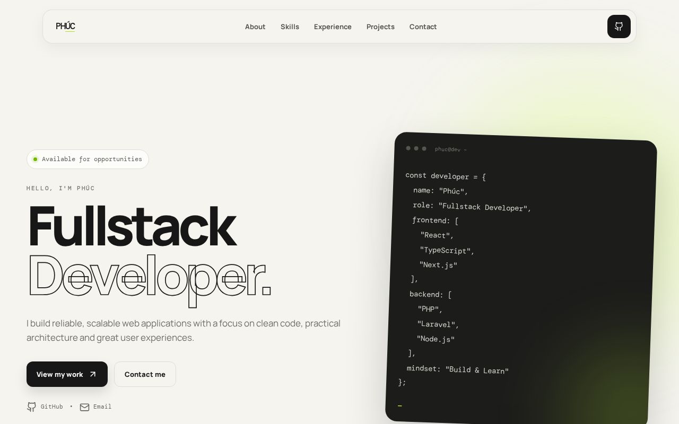
Task: Click the "Next.js" string in the code
Action: [438, 264]
